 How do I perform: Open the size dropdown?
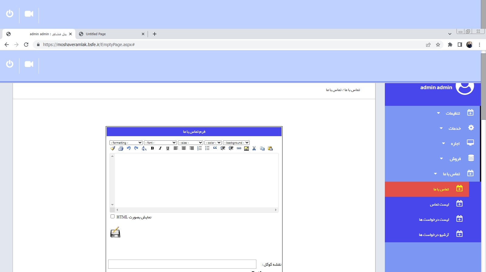[x=190, y=143]
